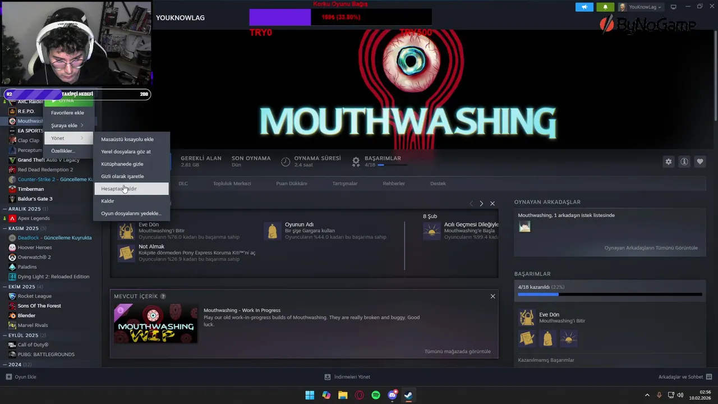
Task: Click Oynayan Arkadaşların Tümünü Görüntüle link
Action: (651, 247)
